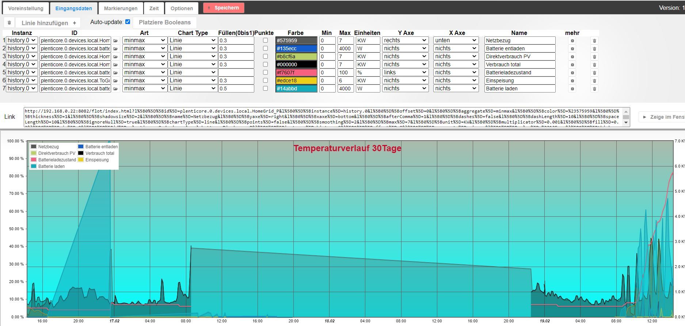Screen dimensions: 685x326
Task: Enable Punkte checkbox for Verbrauch total row
Action: point(265,64)
